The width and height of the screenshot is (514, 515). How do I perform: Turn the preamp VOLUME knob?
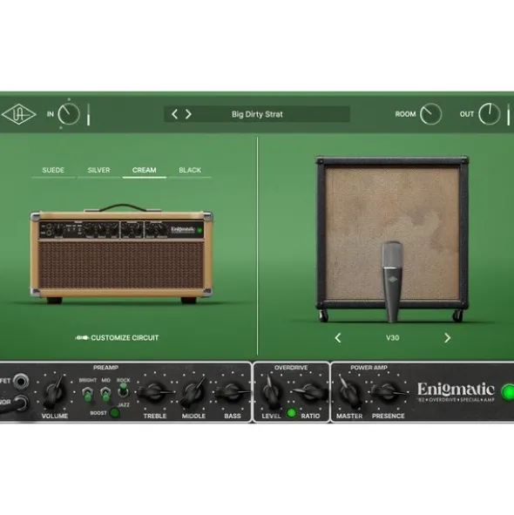point(55,392)
